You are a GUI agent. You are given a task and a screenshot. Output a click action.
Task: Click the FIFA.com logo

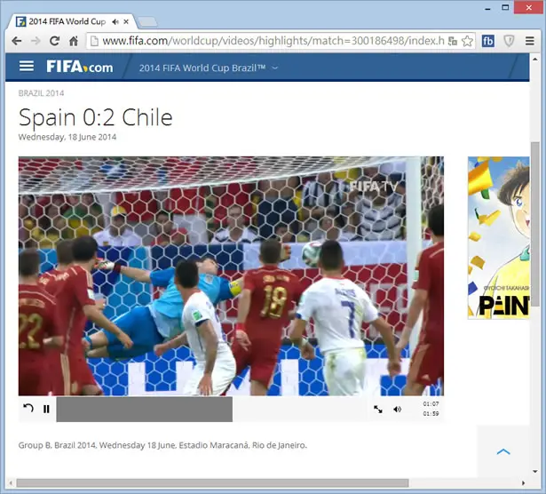[x=80, y=66]
